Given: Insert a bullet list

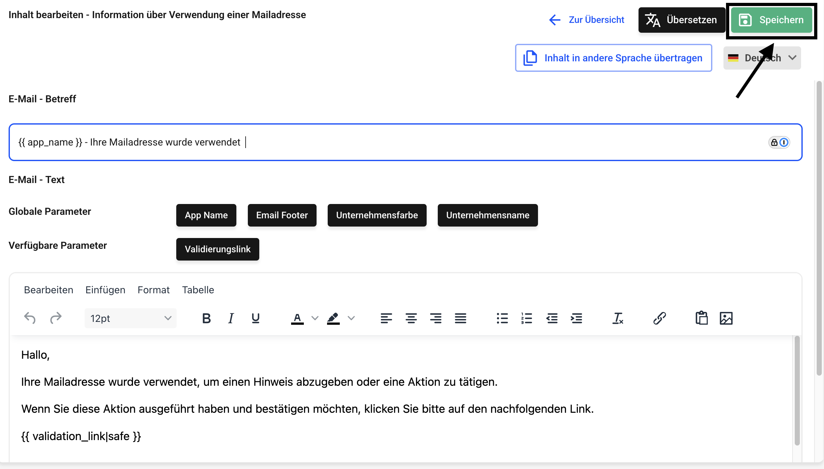Looking at the screenshot, I should pos(502,318).
